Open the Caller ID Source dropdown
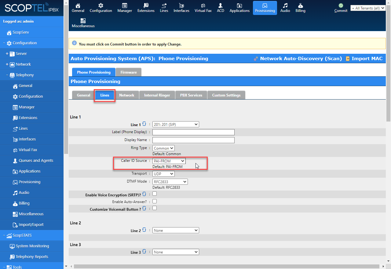Image resolution: width=391 pixels, height=269 pixels. [169, 161]
